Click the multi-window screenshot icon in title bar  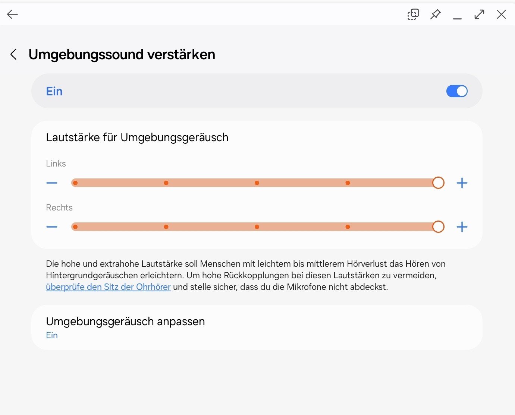coord(413,15)
